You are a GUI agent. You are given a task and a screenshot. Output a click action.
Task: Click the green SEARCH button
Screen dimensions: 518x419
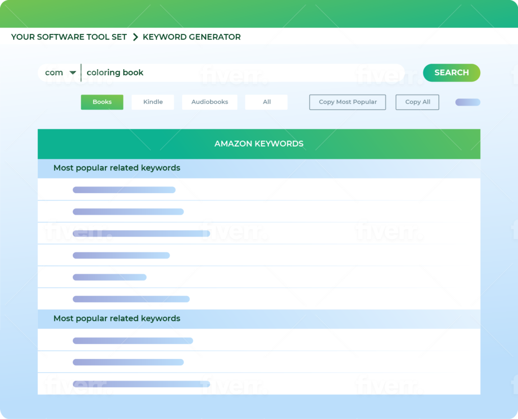tap(451, 73)
